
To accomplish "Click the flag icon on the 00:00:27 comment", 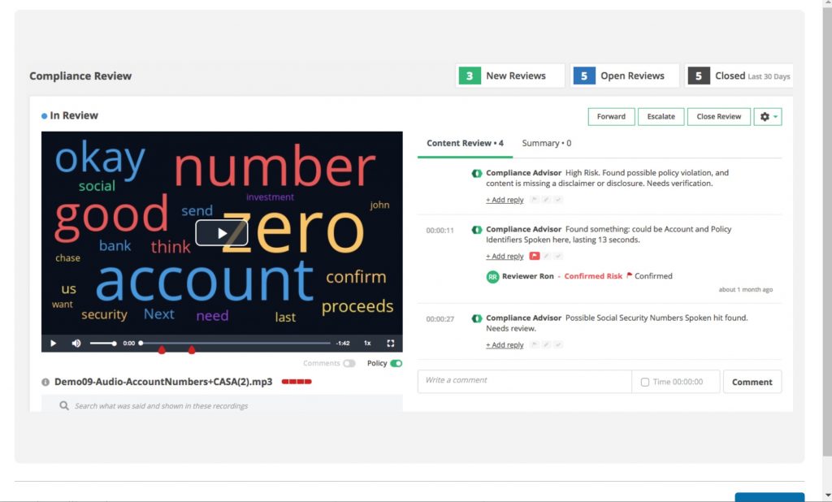I will click(535, 344).
